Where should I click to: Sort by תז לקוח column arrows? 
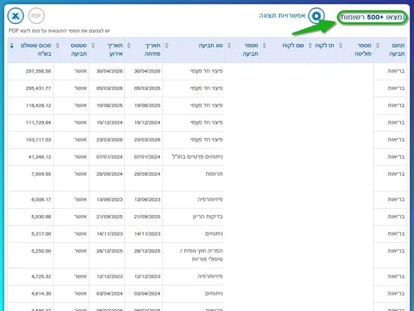click(310, 45)
